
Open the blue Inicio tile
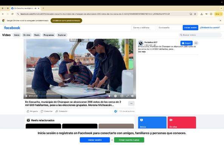[152, 123]
